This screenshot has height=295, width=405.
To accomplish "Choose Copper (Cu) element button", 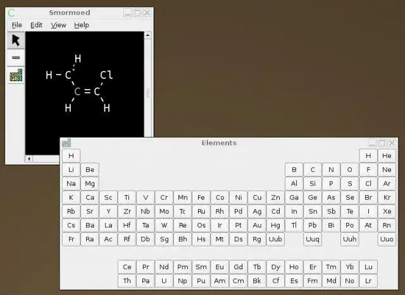I will coord(257,198).
